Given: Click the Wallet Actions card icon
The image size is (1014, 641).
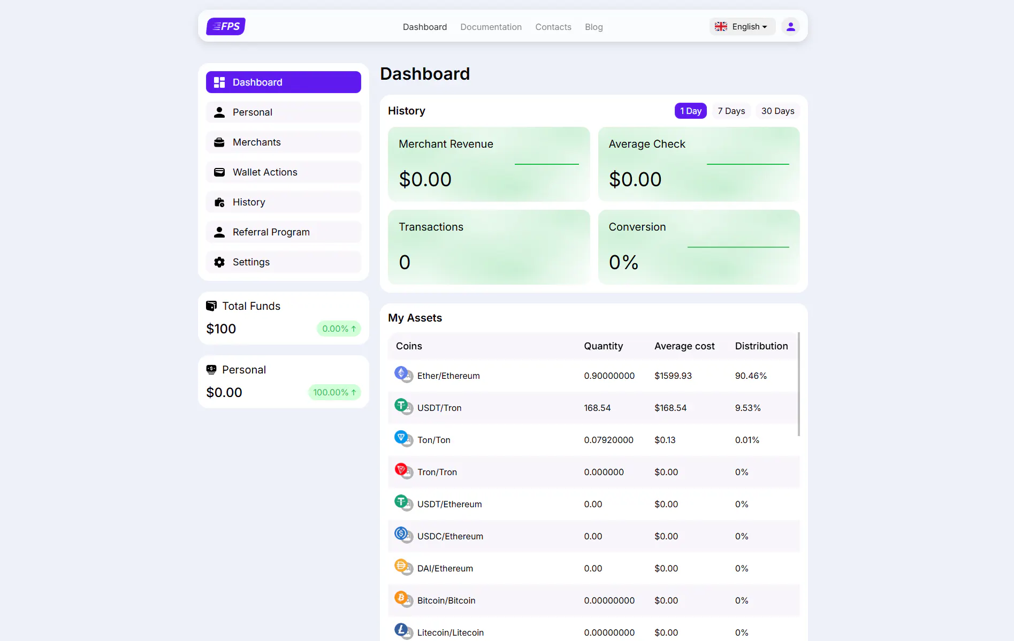Looking at the screenshot, I should 219,172.
